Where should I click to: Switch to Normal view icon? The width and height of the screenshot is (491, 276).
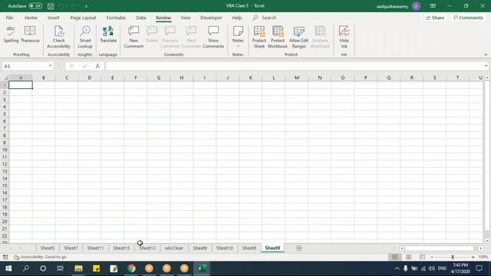click(395, 257)
